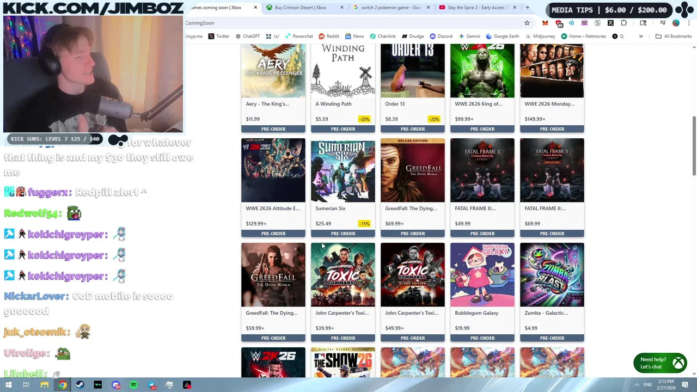The height and width of the screenshot is (392, 697).
Task: Open the MetaMask fox extension
Action: (x=545, y=23)
